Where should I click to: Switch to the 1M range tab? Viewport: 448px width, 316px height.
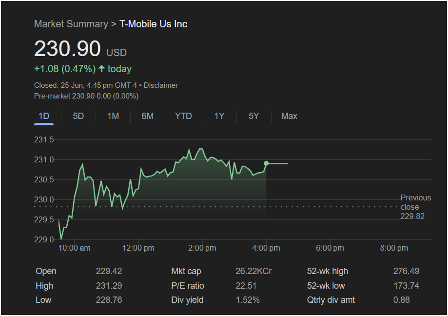click(113, 116)
